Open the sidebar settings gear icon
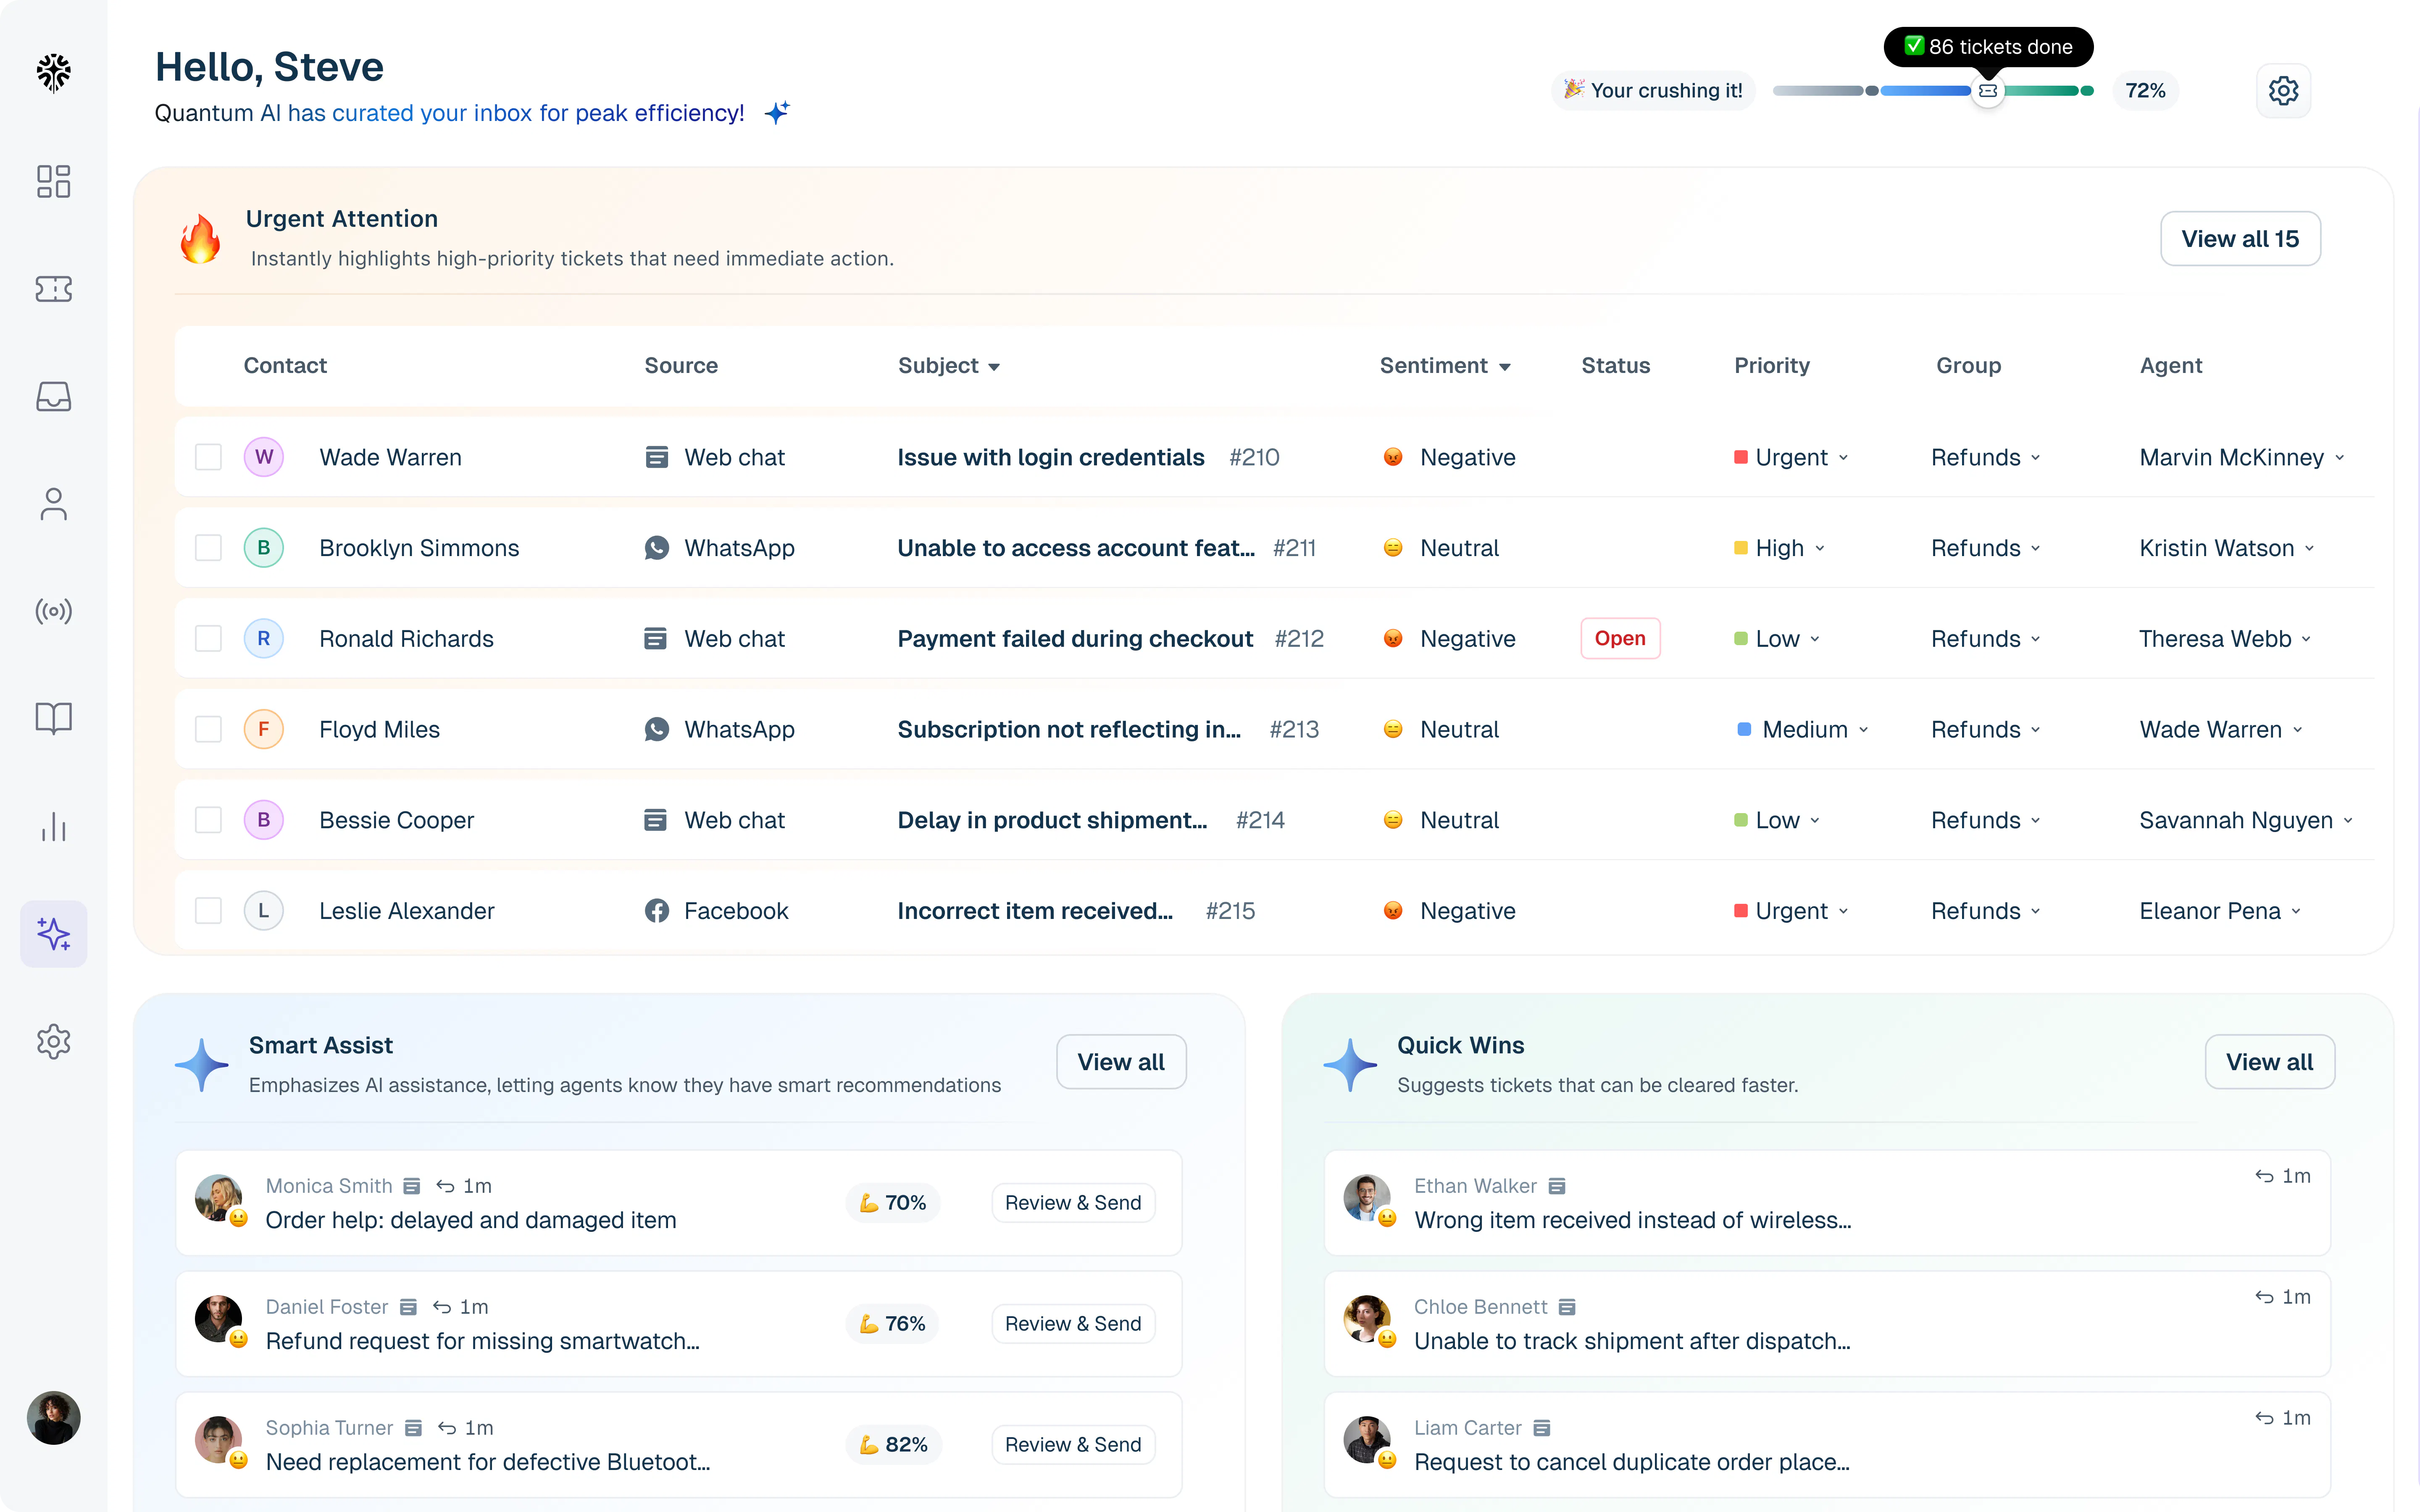The image size is (2420, 1512). pos(54,1041)
